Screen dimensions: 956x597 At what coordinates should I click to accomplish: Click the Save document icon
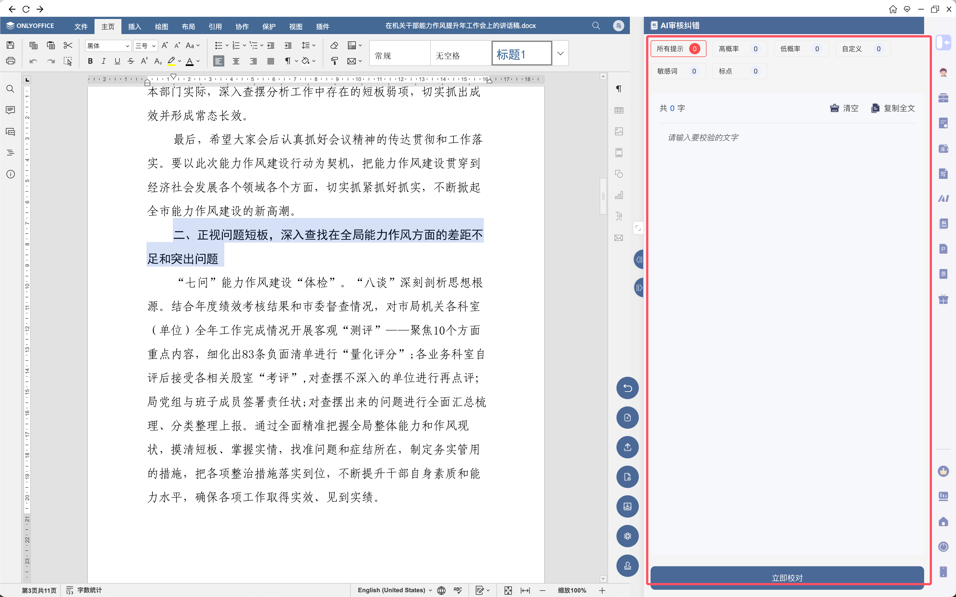(x=11, y=45)
